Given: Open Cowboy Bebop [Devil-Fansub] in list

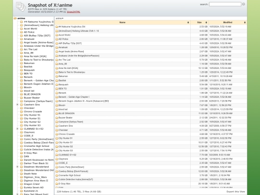Looking at the screenshot, I should click(74, 171).
